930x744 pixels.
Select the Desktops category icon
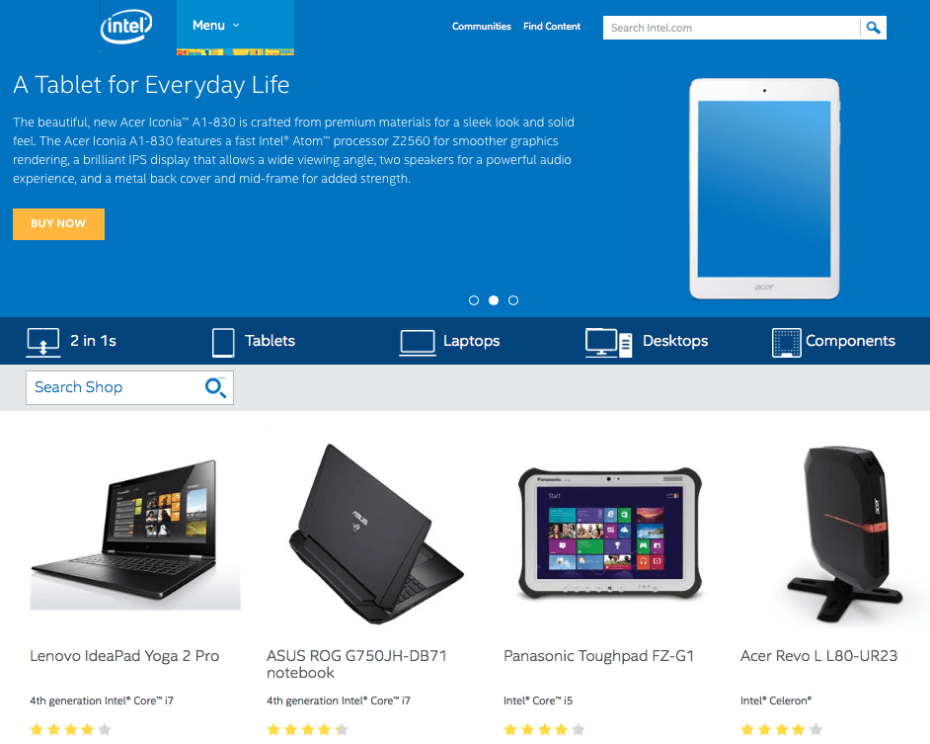(608, 343)
